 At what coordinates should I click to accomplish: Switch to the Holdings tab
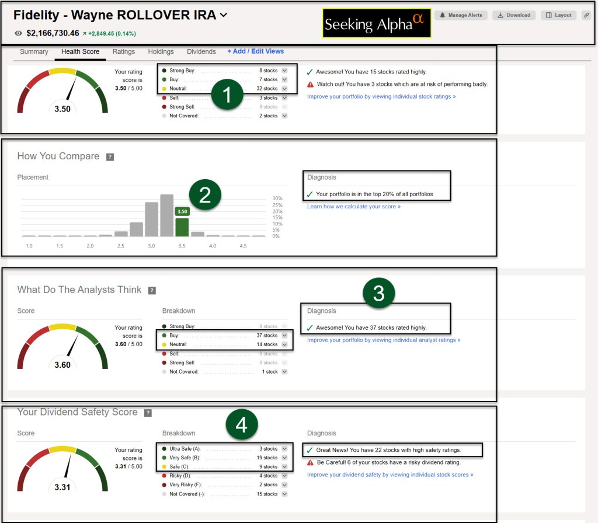tap(161, 52)
